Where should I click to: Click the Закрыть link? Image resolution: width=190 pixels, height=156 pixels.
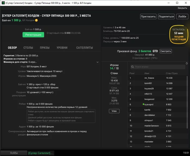point(182,8)
